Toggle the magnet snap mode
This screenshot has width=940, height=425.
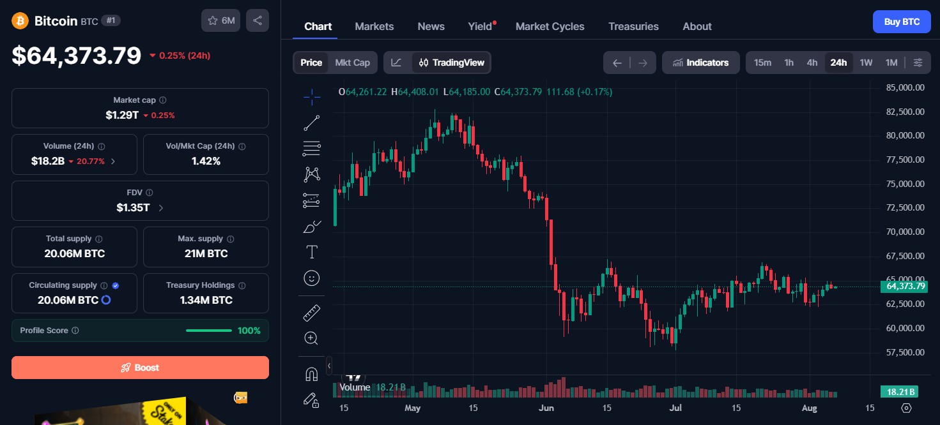(312, 374)
